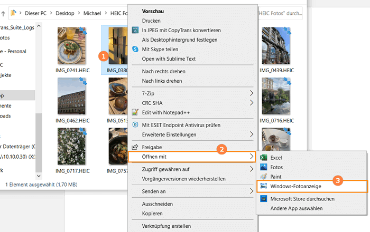Expand the Senden an submenu arrow
Image resolution: width=370 pixels, height=232 pixels.
coord(252,191)
